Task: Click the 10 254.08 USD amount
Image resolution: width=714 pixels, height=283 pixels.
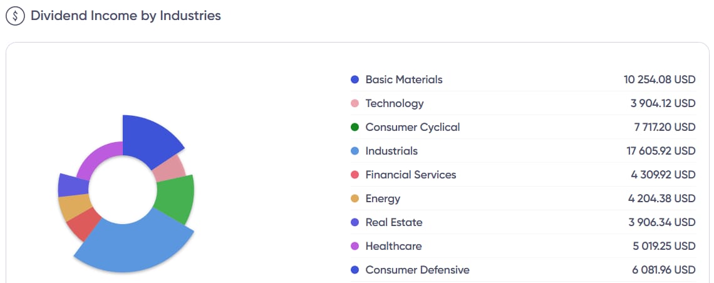Action: click(x=660, y=80)
